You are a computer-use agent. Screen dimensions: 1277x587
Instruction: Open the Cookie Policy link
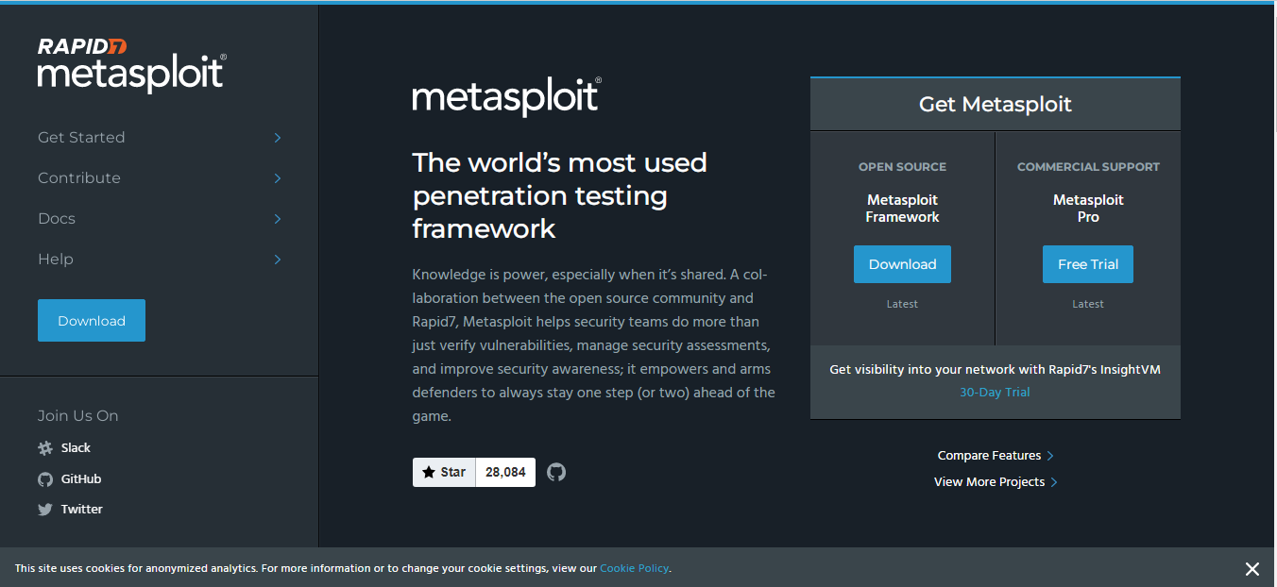635,568
